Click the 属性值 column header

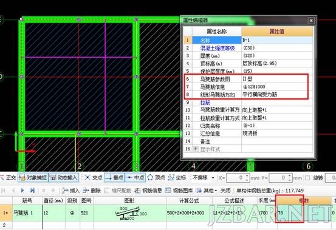coord(277,32)
